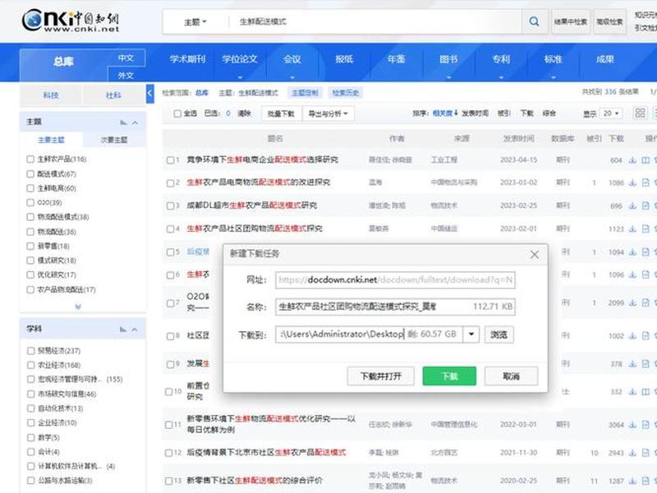
Task: Click 取消 in download dialog
Action: pyautogui.click(x=511, y=376)
